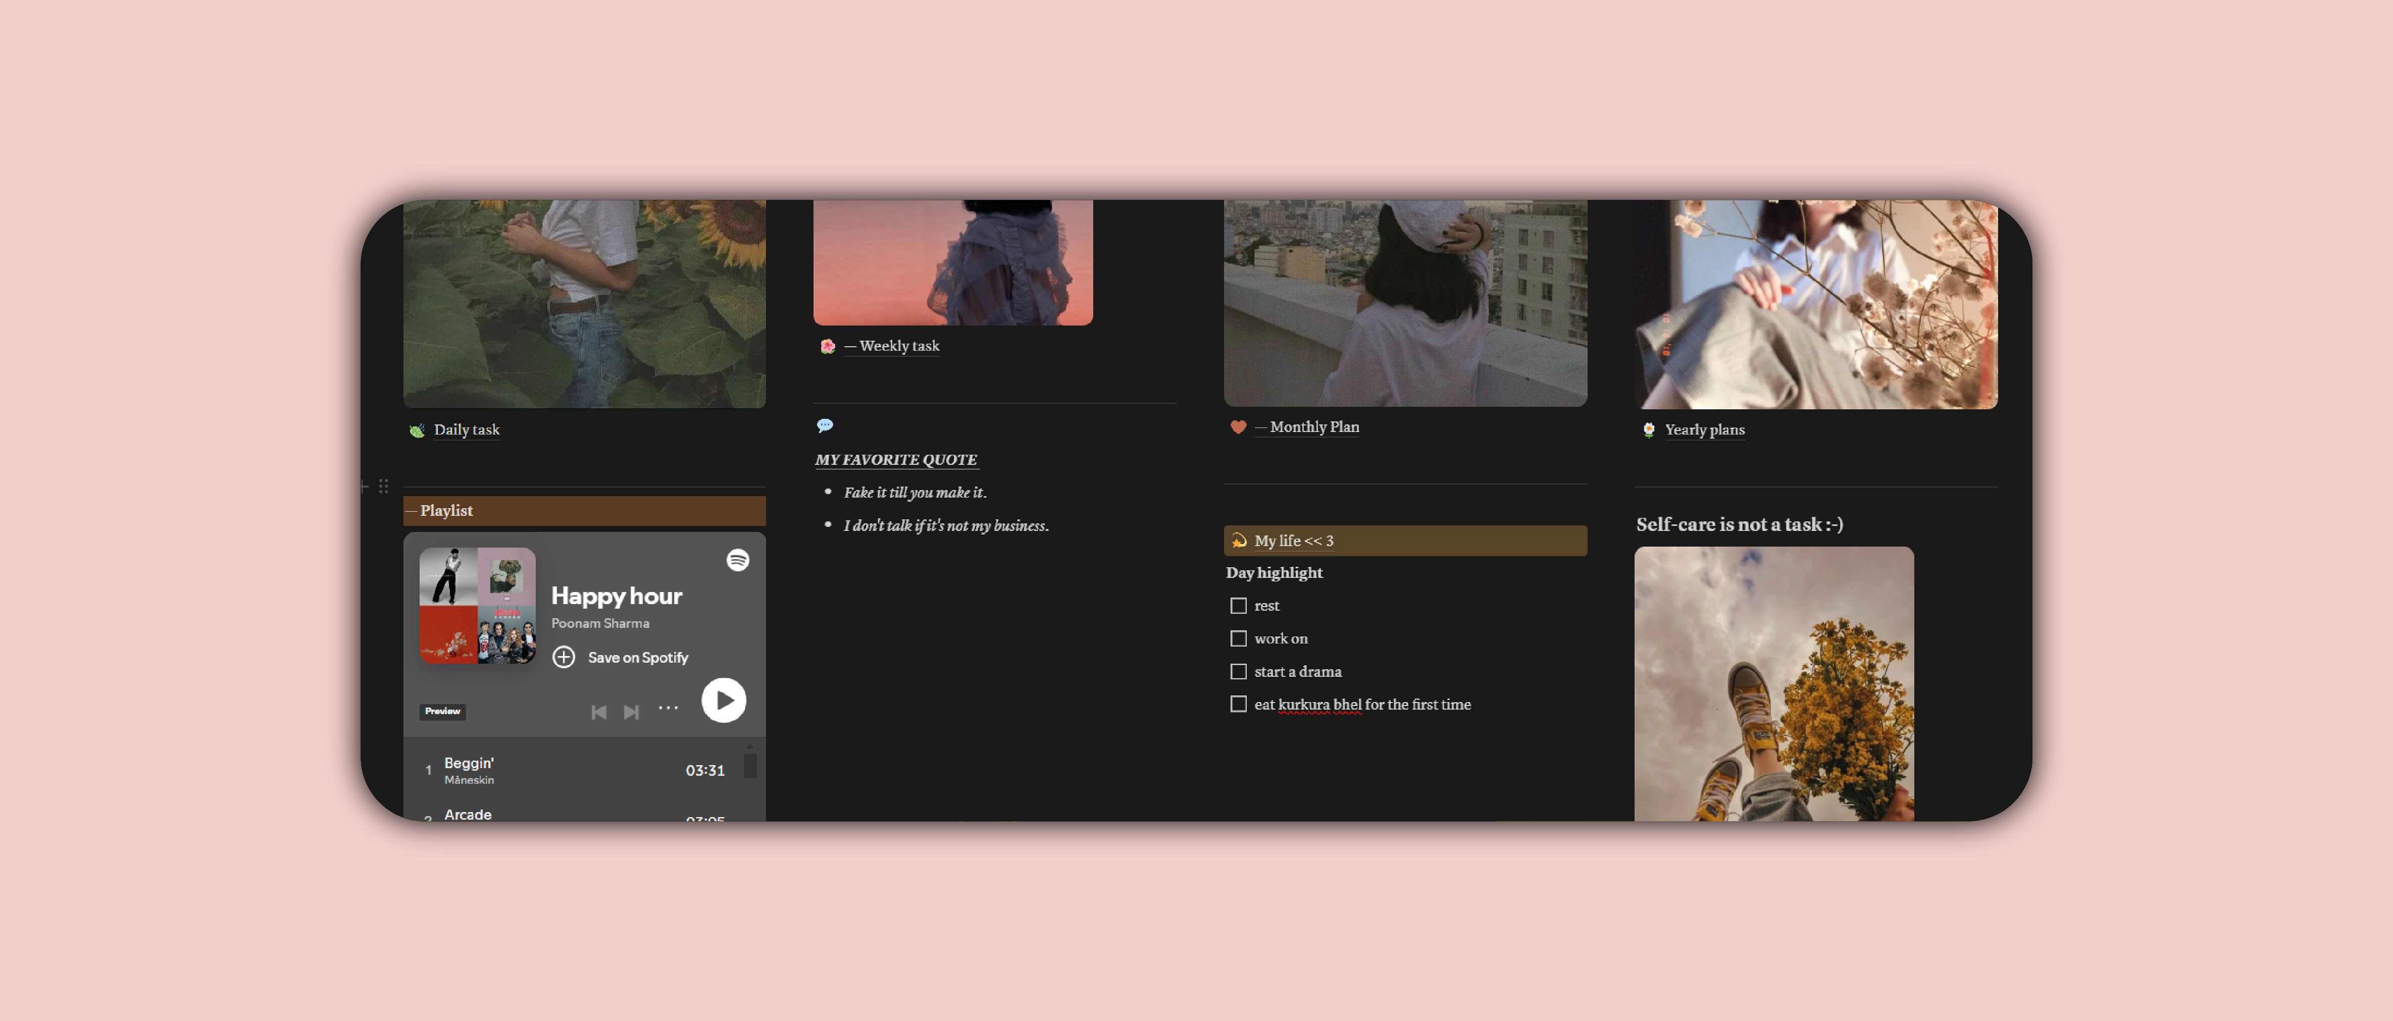Mark 'start a drama' as done

click(1238, 671)
